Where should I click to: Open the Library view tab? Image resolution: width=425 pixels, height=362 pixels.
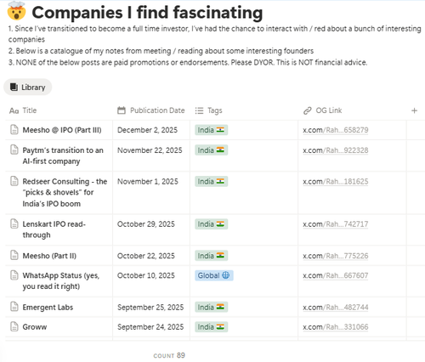(x=27, y=88)
